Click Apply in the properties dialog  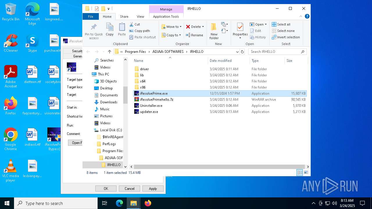coord(153,189)
